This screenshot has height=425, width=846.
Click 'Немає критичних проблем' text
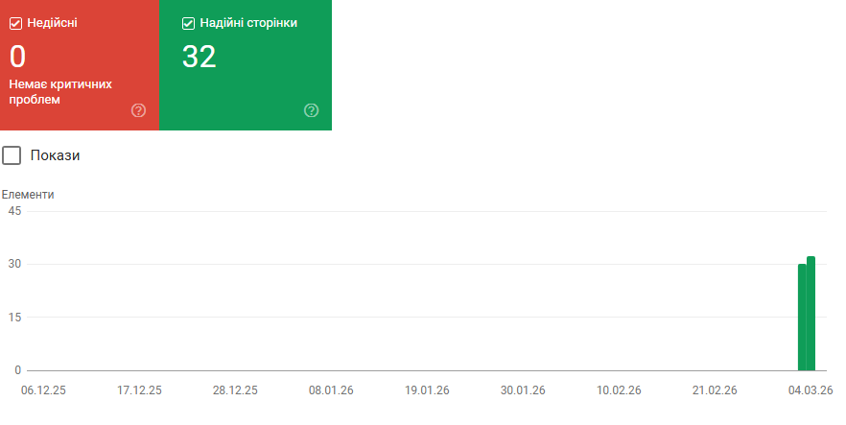pyautogui.click(x=59, y=91)
